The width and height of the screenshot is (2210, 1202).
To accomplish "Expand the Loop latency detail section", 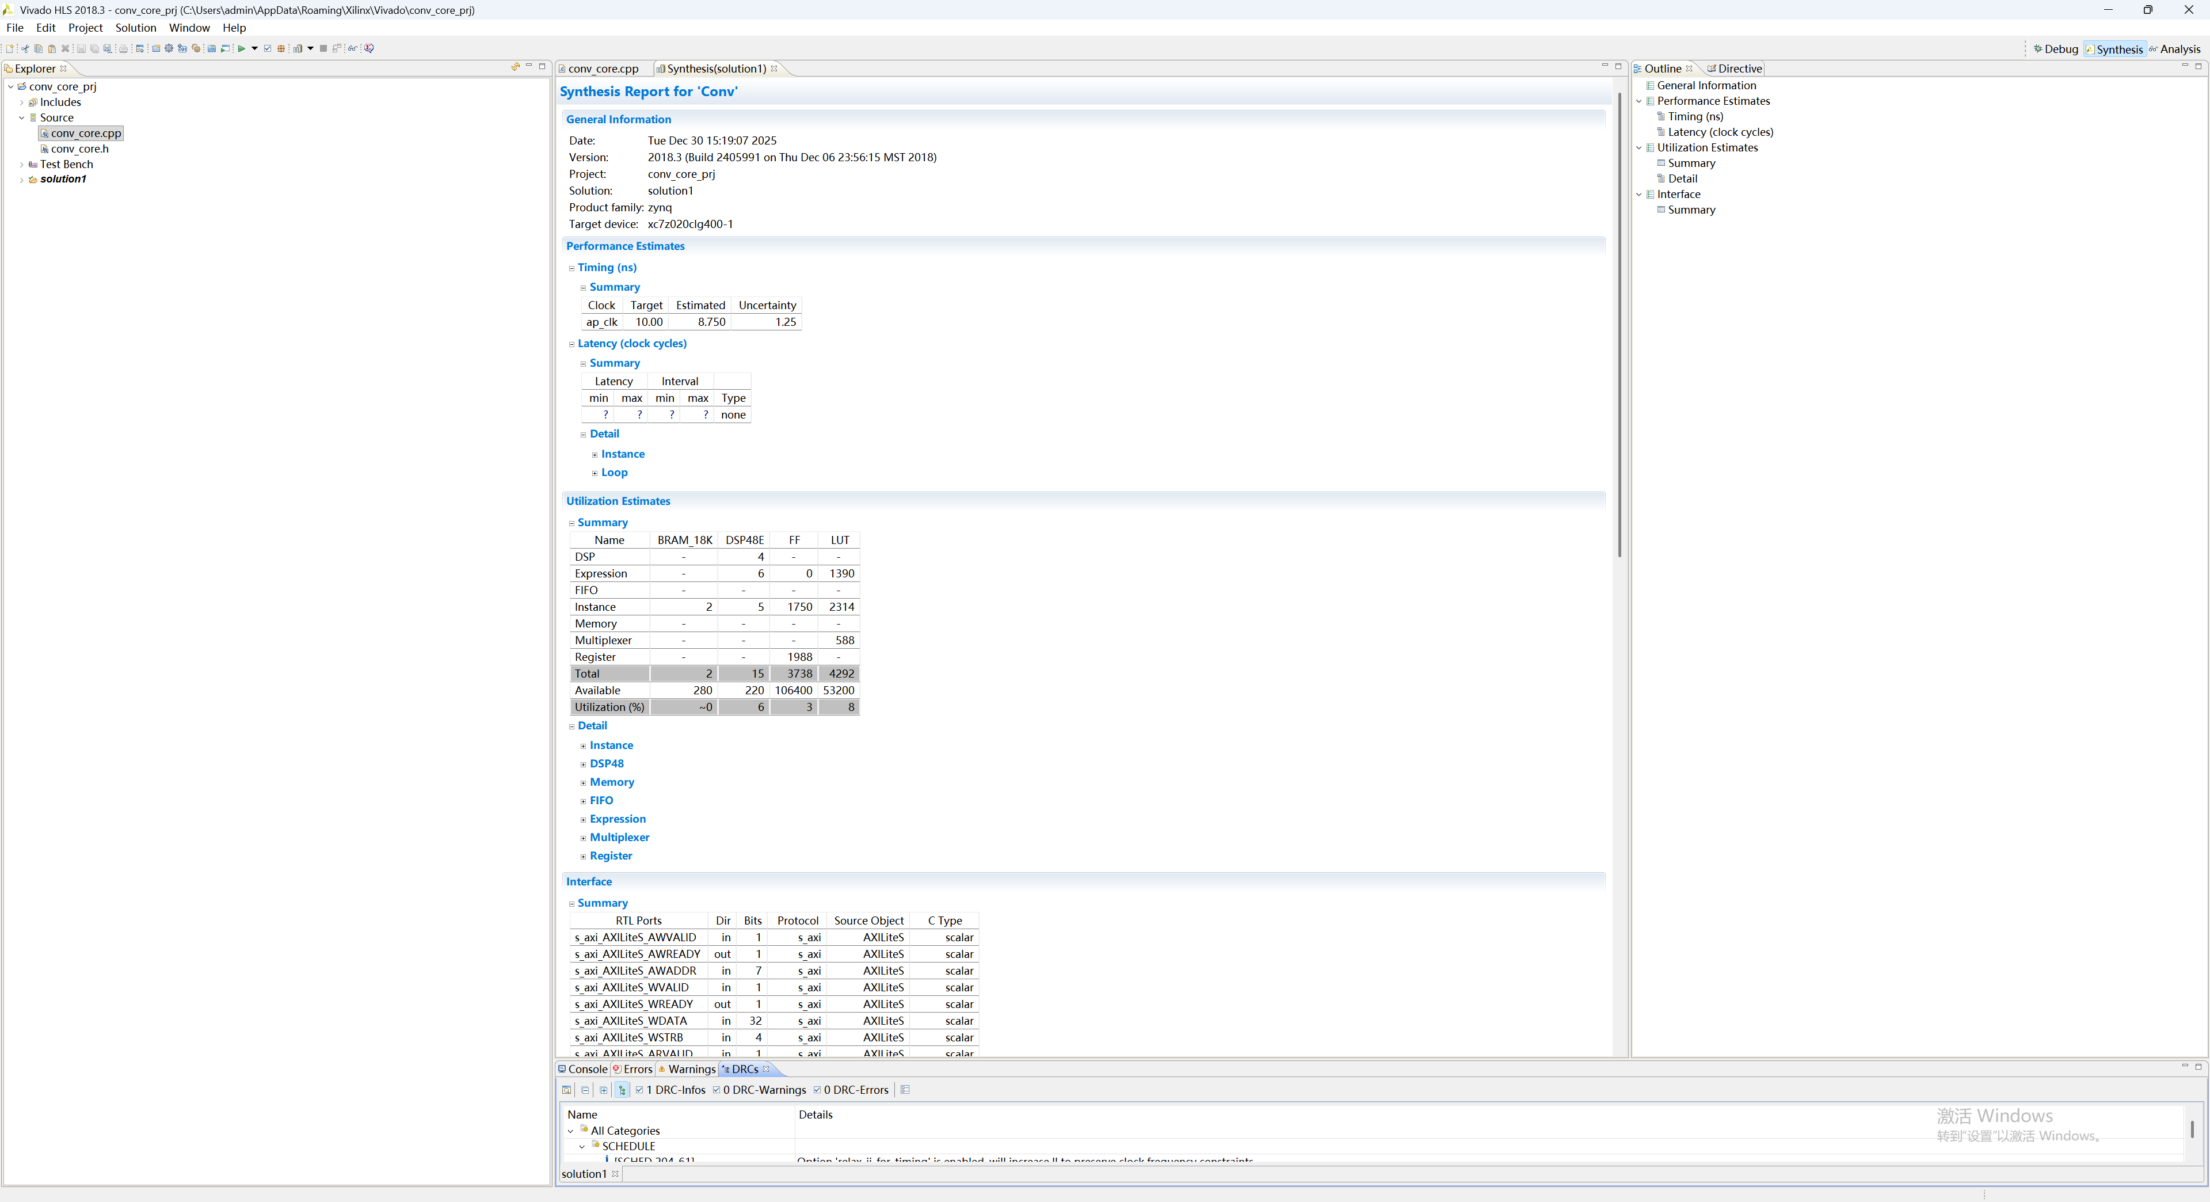I will point(595,473).
